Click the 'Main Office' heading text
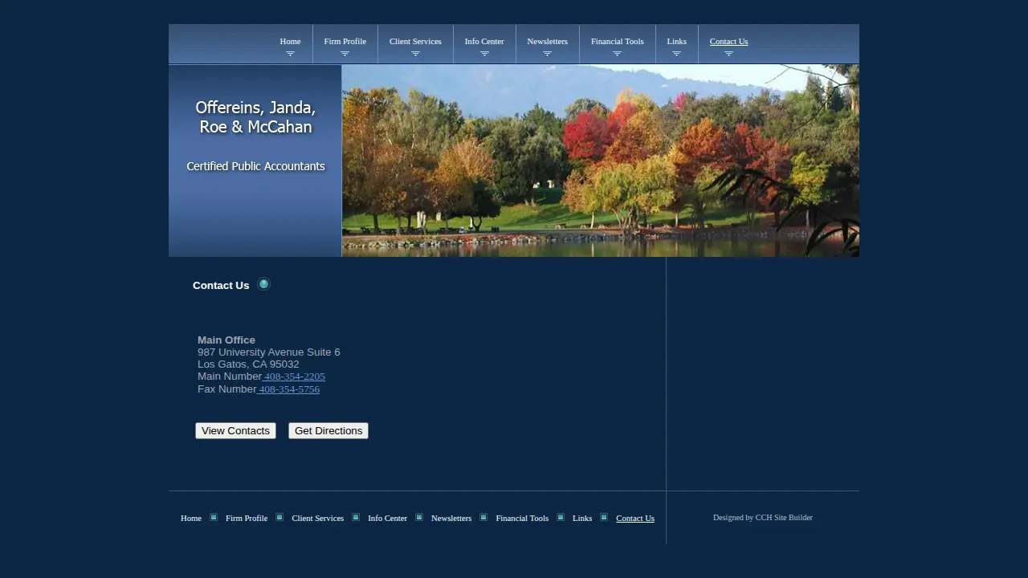Viewport: 1028px width, 578px height. pyautogui.click(x=226, y=340)
